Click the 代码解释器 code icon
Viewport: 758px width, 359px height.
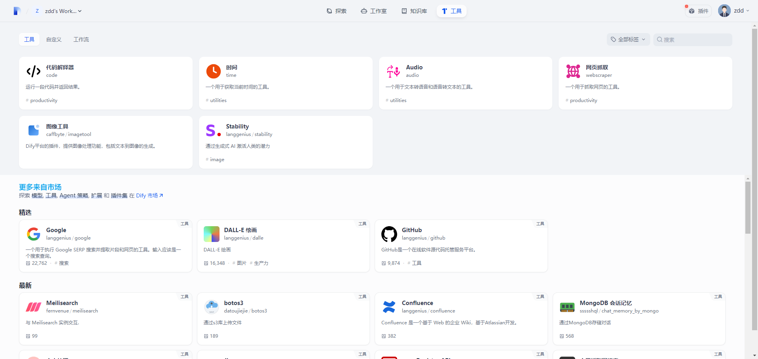pos(34,71)
